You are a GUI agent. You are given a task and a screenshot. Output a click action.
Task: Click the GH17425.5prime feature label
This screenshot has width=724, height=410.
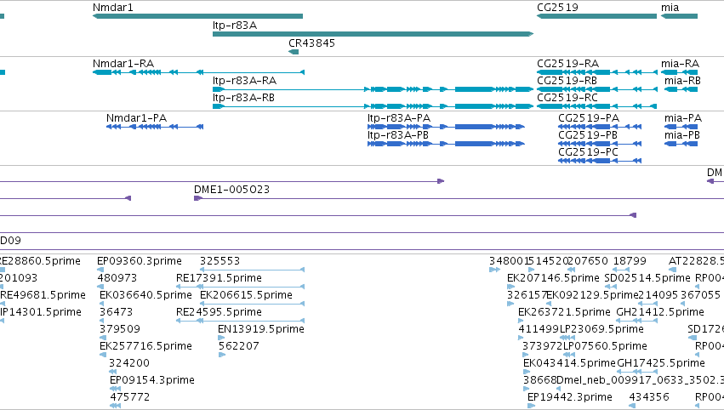point(661,363)
